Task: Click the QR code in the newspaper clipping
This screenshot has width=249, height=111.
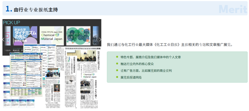Action: click(x=83, y=97)
